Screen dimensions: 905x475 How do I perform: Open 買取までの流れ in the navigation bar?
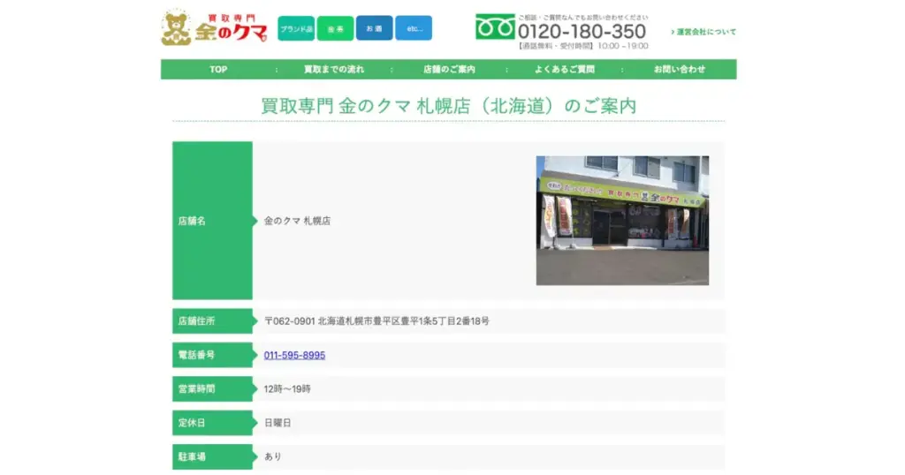[333, 69]
